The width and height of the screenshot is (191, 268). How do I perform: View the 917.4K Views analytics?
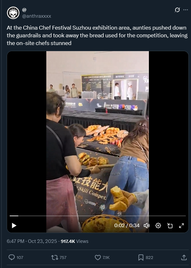coord(75,241)
